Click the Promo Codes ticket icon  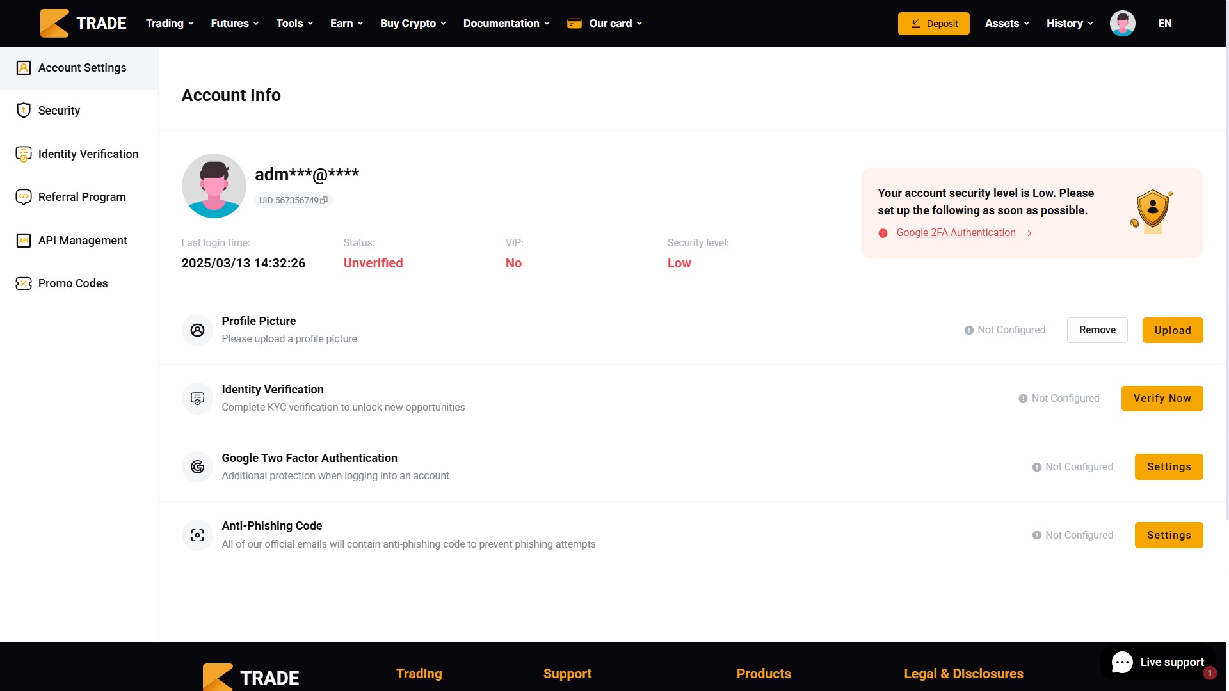click(x=24, y=283)
